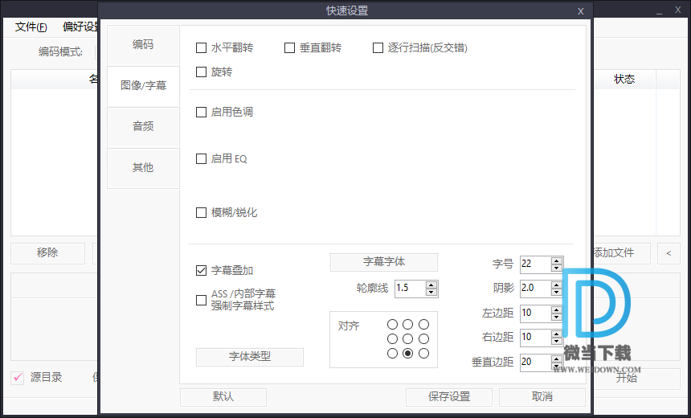Screen dimensions: 691x418
Task: Select the 图像/字幕 tab
Action: pyautogui.click(x=143, y=86)
